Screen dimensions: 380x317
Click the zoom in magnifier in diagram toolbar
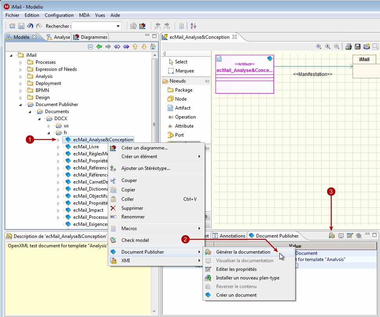(318, 47)
